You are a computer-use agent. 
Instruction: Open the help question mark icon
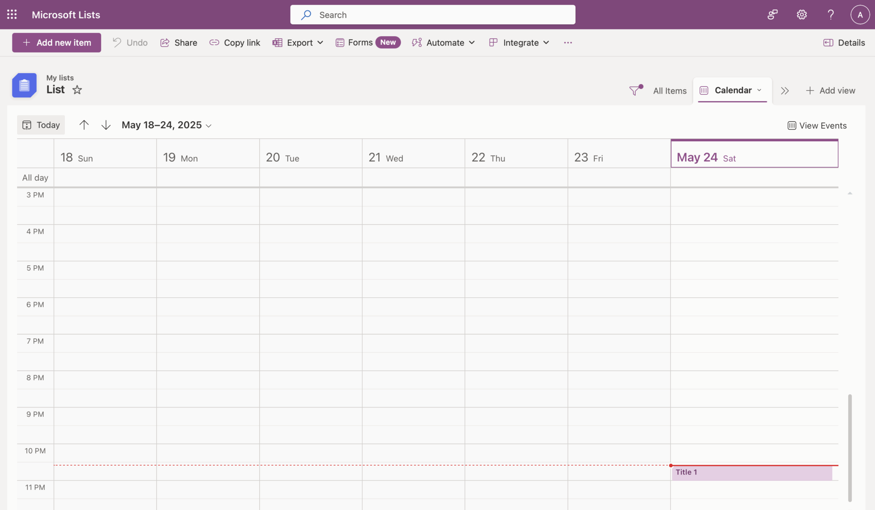(x=830, y=14)
